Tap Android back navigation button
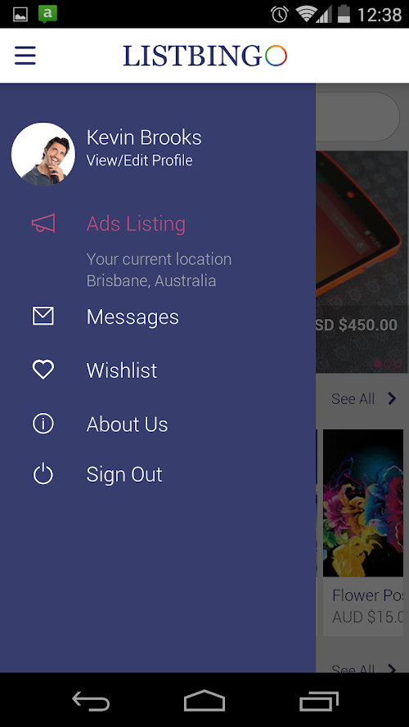This screenshot has width=409, height=727. pos(91,700)
